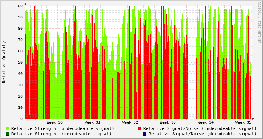Click the Relative Signal/Noise (decodeable signal) legend text
263x139 pixels.
pos(203,134)
